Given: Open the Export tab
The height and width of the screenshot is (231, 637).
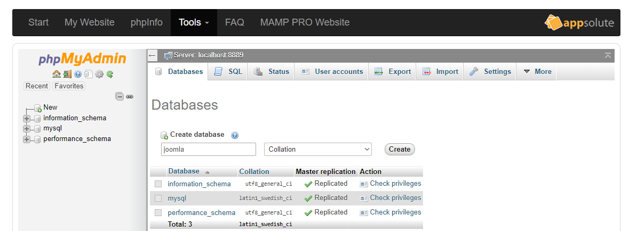Looking at the screenshot, I should point(392,71).
